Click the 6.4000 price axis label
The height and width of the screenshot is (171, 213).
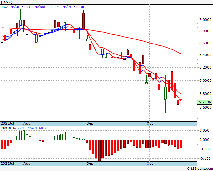coord(205,55)
